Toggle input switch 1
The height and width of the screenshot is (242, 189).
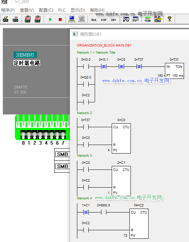[29, 135]
